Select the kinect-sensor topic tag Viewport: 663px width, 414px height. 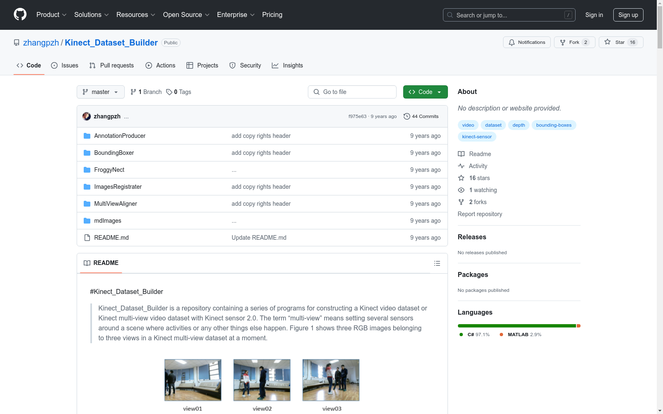477,137
